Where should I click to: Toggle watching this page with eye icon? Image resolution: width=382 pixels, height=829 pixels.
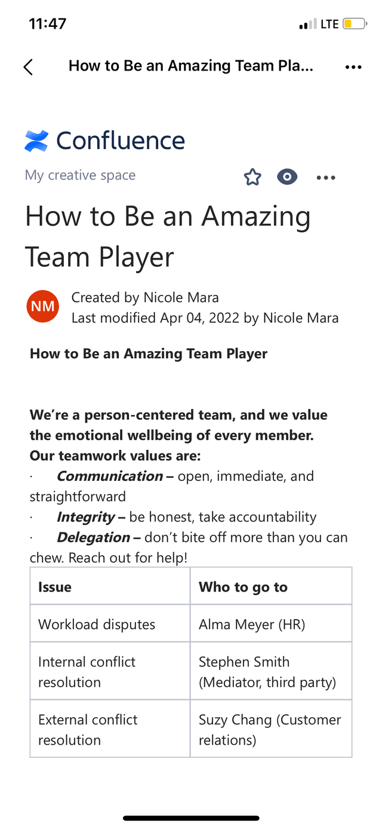point(287,177)
